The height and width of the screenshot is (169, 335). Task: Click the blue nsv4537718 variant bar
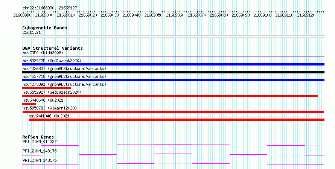click(x=173, y=80)
